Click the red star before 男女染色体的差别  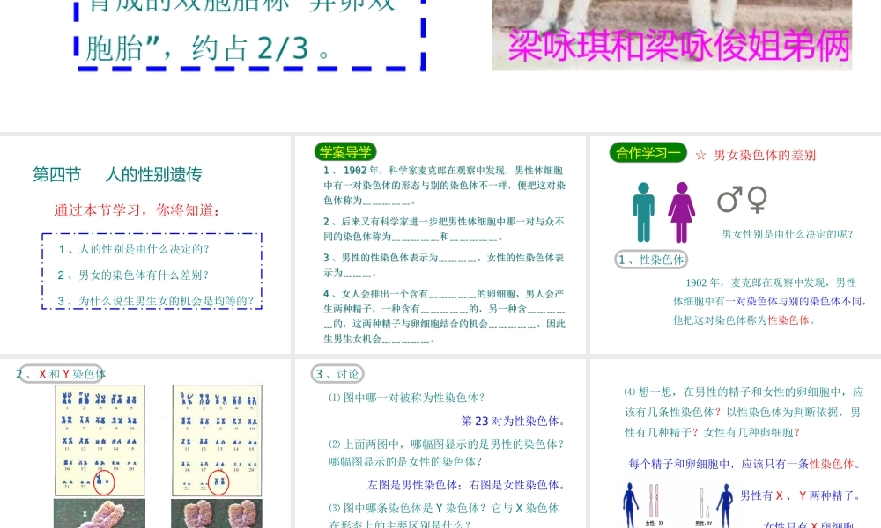click(700, 156)
